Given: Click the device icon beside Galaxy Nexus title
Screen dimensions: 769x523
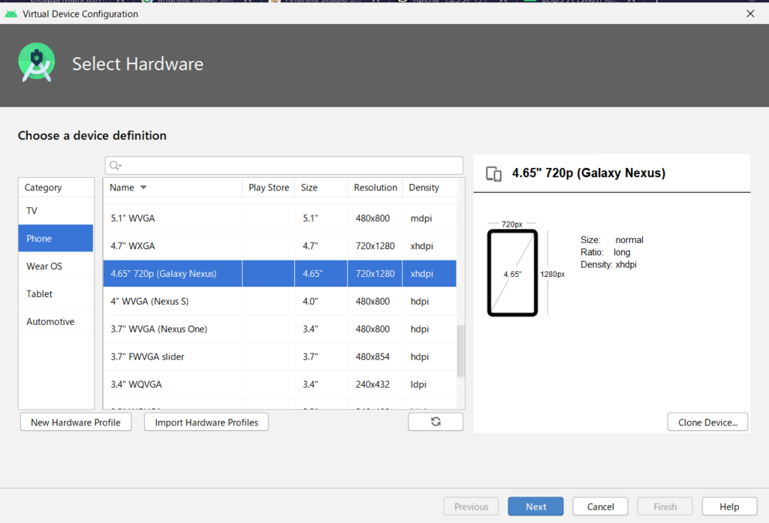Looking at the screenshot, I should pyautogui.click(x=493, y=174).
